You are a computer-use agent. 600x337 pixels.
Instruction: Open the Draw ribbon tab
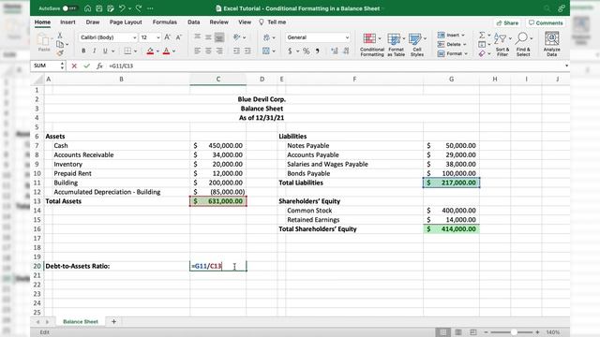click(x=93, y=22)
